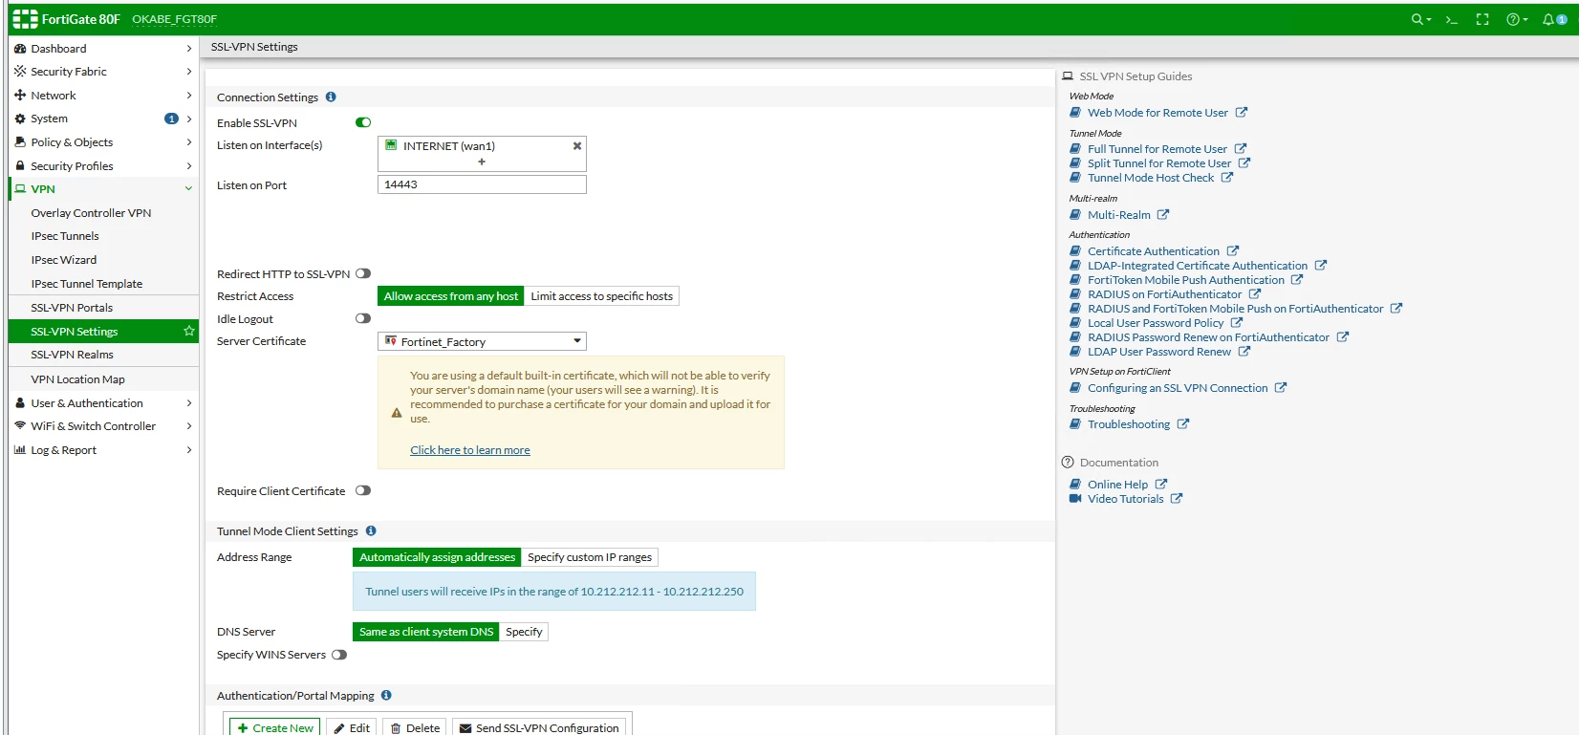Click the Video Tutorials camera icon
The width and height of the screenshot is (1579, 735).
pyautogui.click(x=1075, y=498)
